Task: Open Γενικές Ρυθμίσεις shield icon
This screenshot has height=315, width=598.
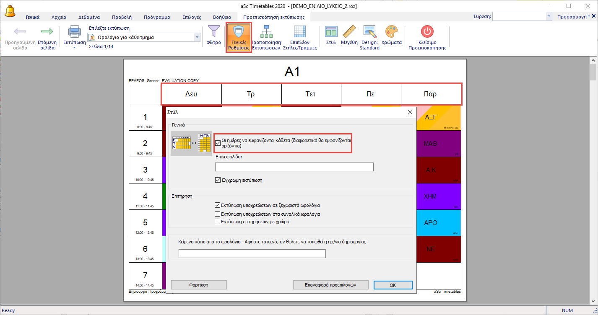Action: (239, 32)
